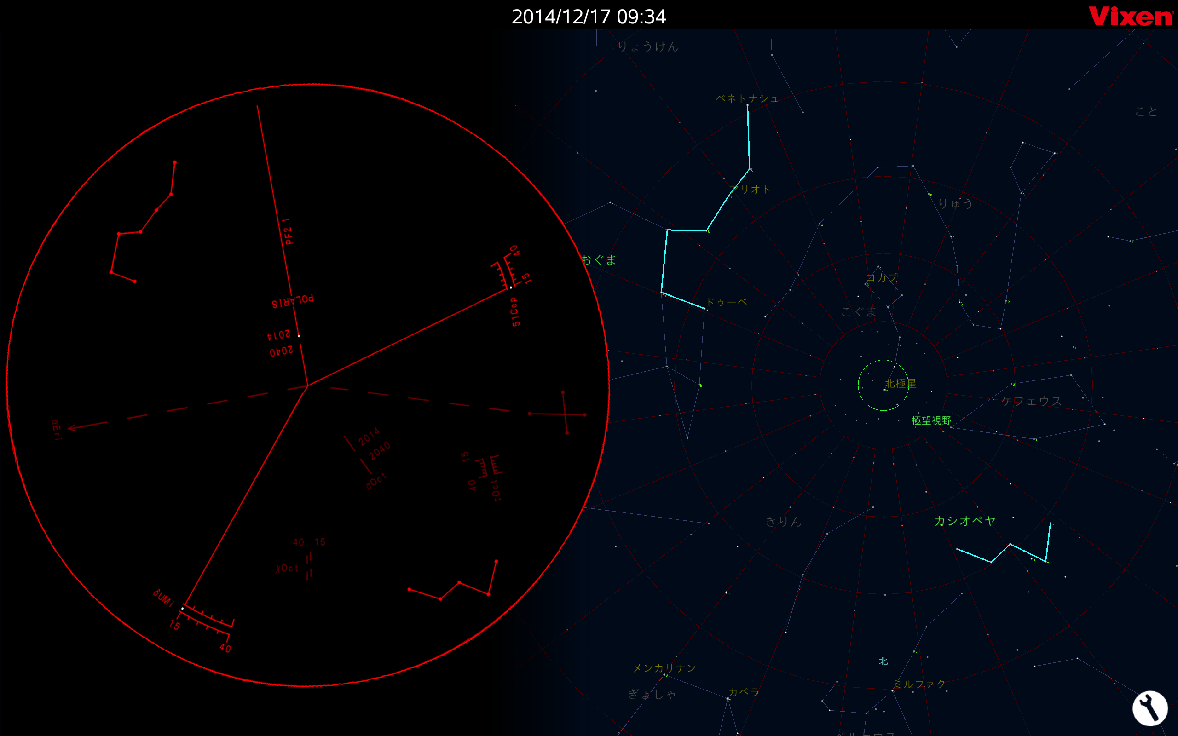The height and width of the screenshot is (736, 1178).
Task: Click the σOct label in the reticle
Action: [376, 481]
